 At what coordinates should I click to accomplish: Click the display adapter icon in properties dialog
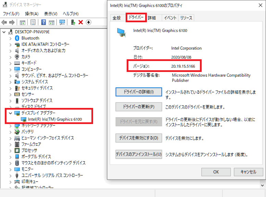click(121, 32)
